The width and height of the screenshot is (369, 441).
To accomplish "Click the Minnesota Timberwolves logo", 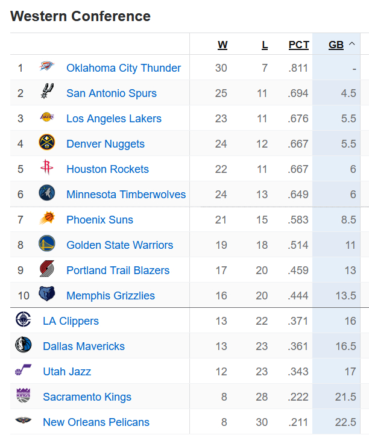I will (47, 194).
